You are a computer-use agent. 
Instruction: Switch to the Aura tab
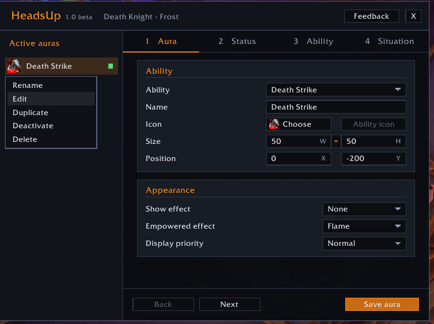tap(161, 41)
